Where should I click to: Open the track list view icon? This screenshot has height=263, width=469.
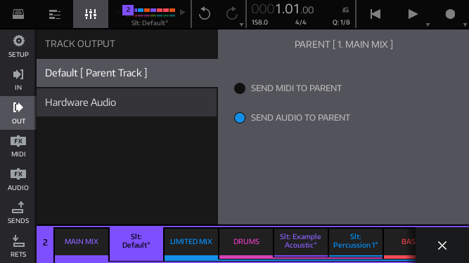55,14
